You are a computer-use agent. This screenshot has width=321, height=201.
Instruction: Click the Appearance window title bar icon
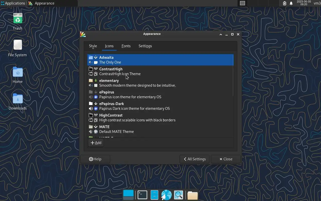[x=83, y=34]
